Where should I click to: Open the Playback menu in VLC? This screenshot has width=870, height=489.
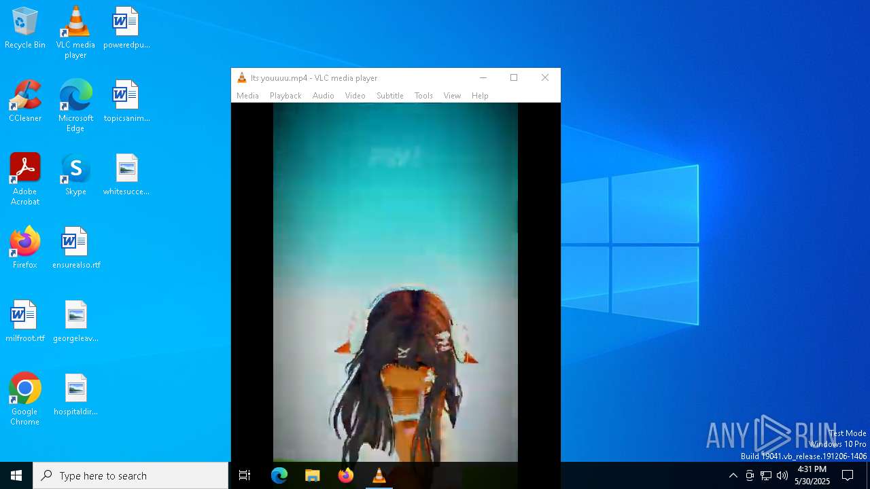tap(285, 96)
